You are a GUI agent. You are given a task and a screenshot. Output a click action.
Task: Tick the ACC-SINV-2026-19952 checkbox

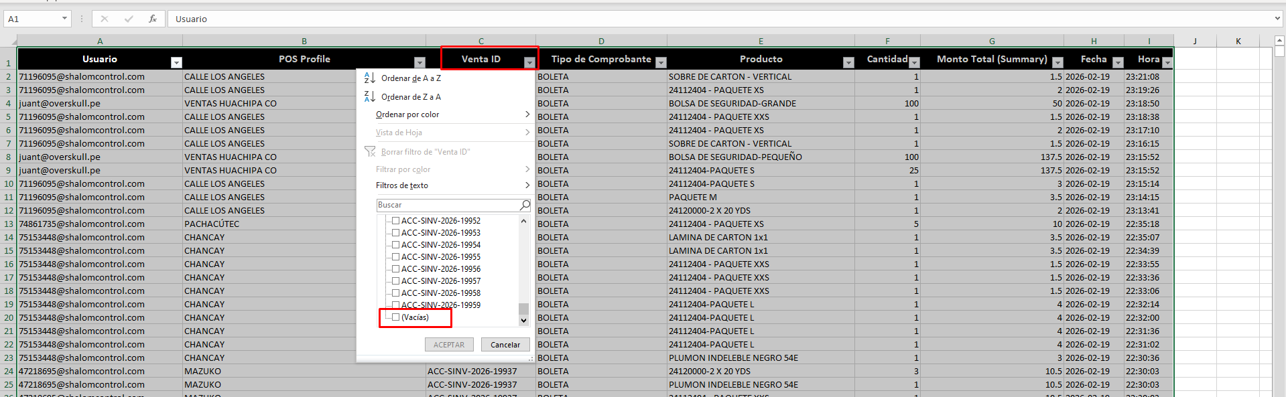click(x=396, y=221)
